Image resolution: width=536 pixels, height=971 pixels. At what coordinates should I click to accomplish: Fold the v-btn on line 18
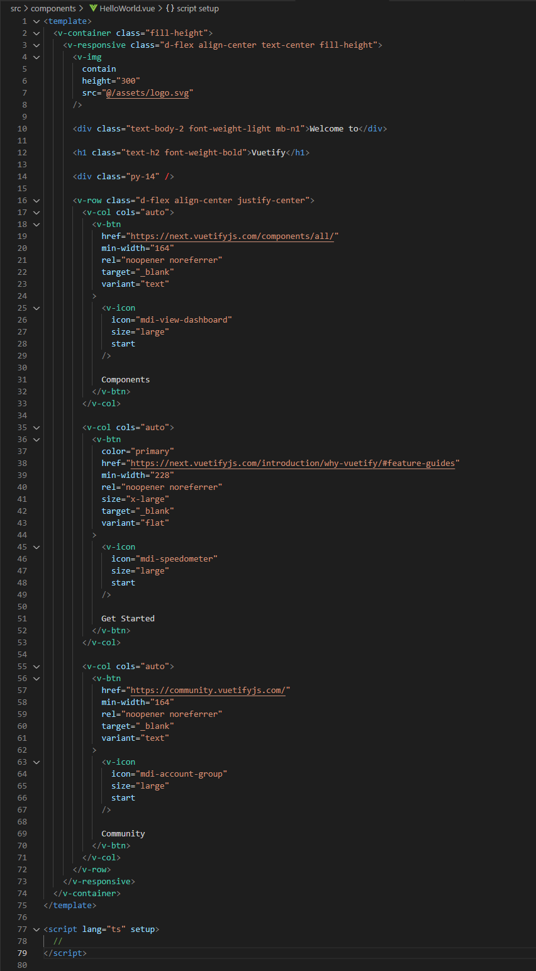(x=36, y=225)
